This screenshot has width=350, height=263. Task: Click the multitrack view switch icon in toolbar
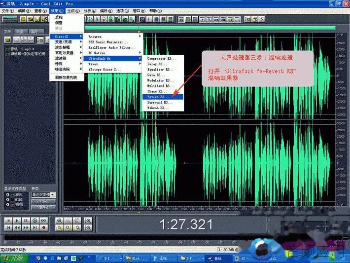pyautogui.click(x=10, y=19)
